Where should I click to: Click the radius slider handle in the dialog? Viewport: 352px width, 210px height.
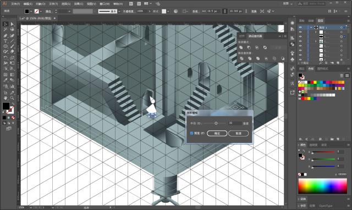pyautogui.click(x=216, y=123)
